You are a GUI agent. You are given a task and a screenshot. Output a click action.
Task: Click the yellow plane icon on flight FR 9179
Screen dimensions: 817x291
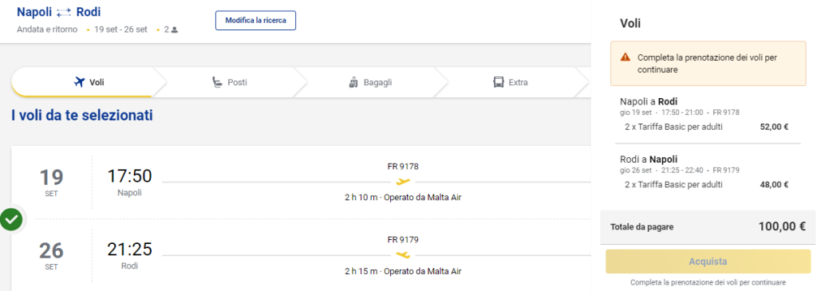click(403, 254)
